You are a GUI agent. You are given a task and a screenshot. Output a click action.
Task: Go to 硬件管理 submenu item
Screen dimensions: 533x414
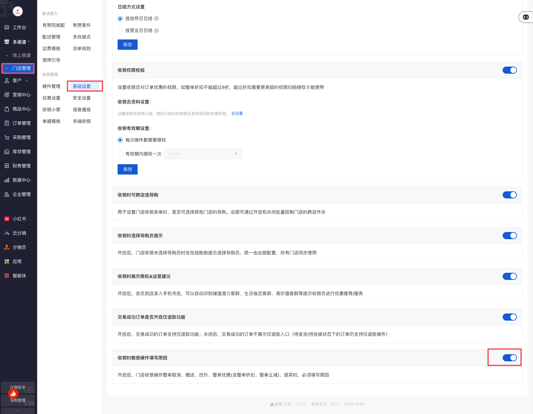click(51, 86)
